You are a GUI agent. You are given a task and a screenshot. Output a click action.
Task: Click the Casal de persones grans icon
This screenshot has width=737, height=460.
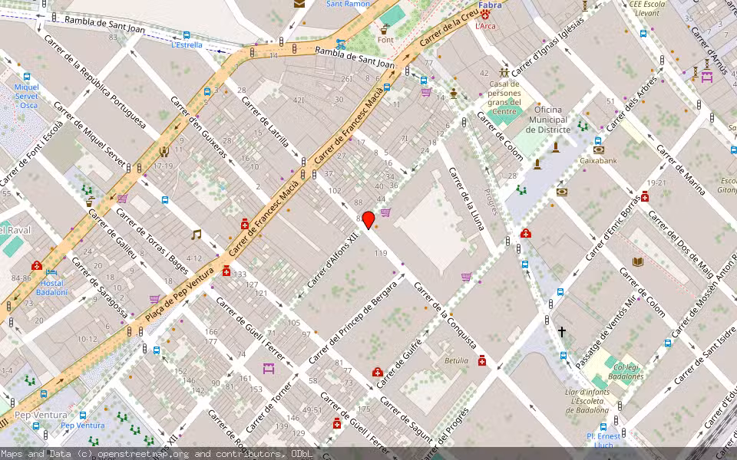(x=504, y=73)
